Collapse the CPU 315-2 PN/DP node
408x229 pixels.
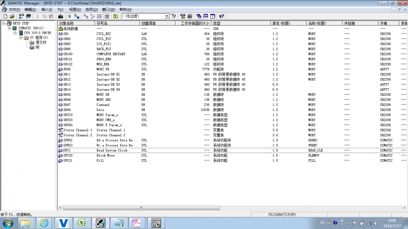[x=15, y=33]
